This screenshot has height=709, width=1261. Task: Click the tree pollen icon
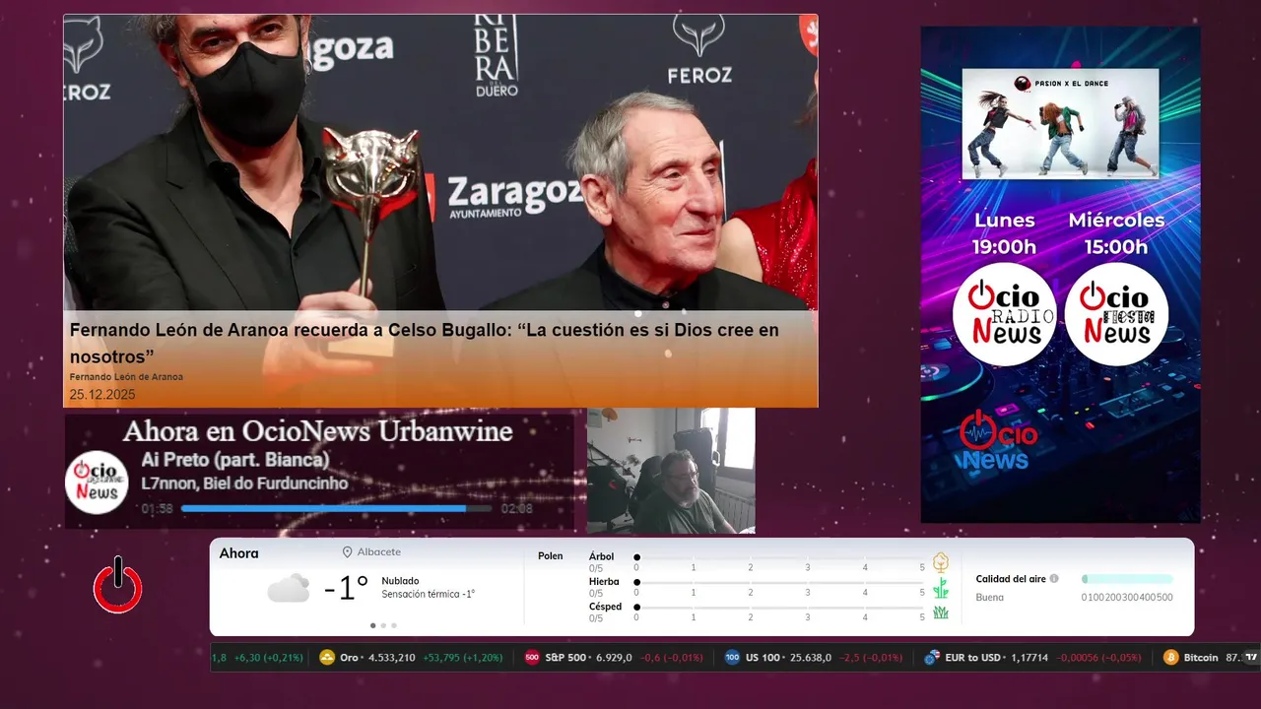(940, 562)
